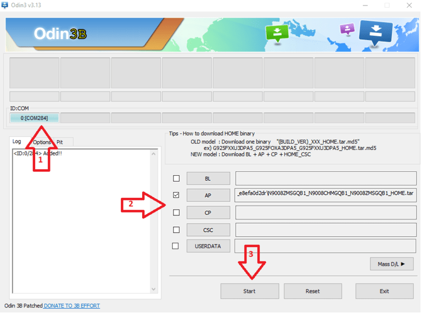
Task: Minimize the Odin3 window
Action: [x=365, y=5]
